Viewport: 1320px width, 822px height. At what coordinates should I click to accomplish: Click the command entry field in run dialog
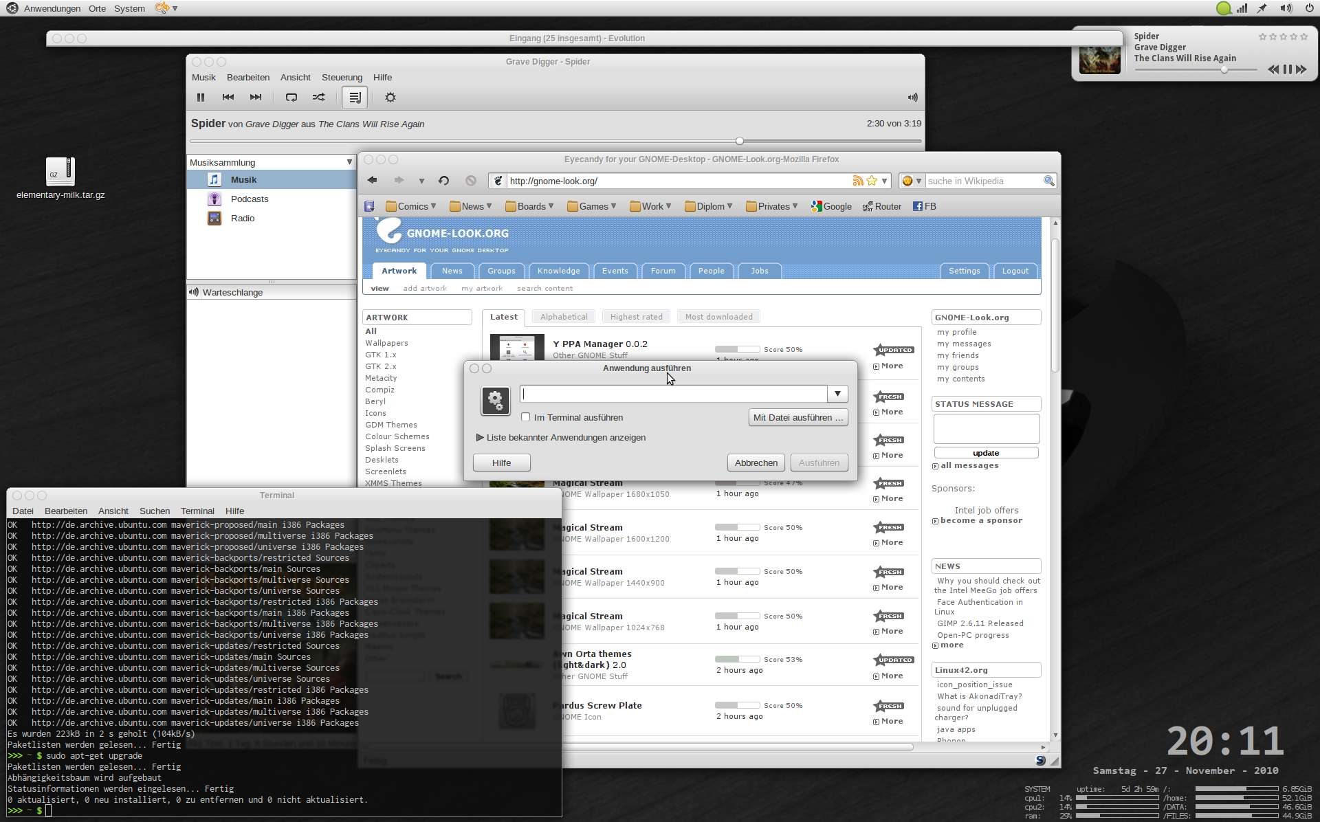(x=674, y=394)
